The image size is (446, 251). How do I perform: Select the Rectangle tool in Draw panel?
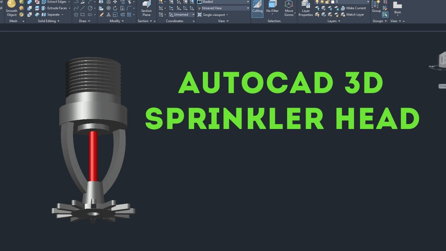coord(83,15)
